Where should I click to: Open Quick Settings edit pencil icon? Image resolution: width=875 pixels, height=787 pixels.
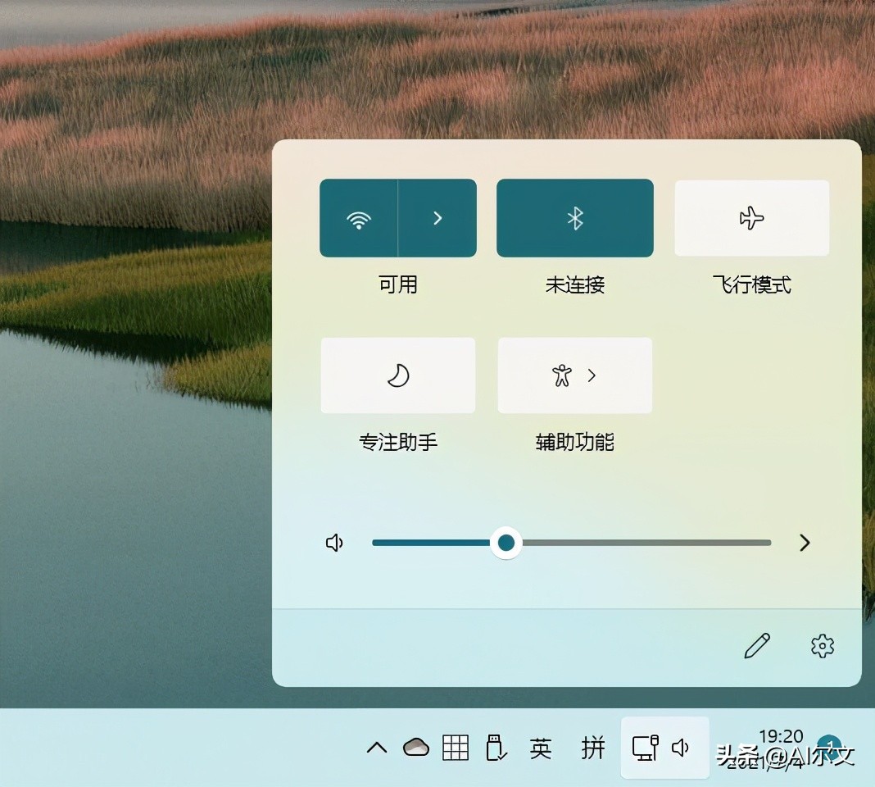(756, 646)
